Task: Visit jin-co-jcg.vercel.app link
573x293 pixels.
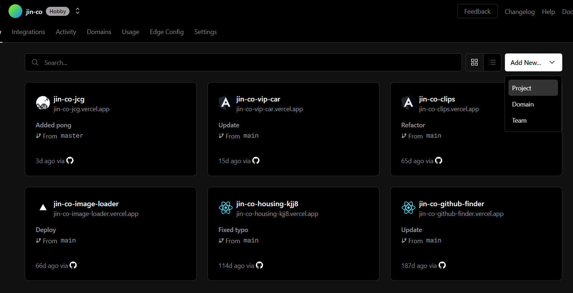Action: (x=81, y=109)
